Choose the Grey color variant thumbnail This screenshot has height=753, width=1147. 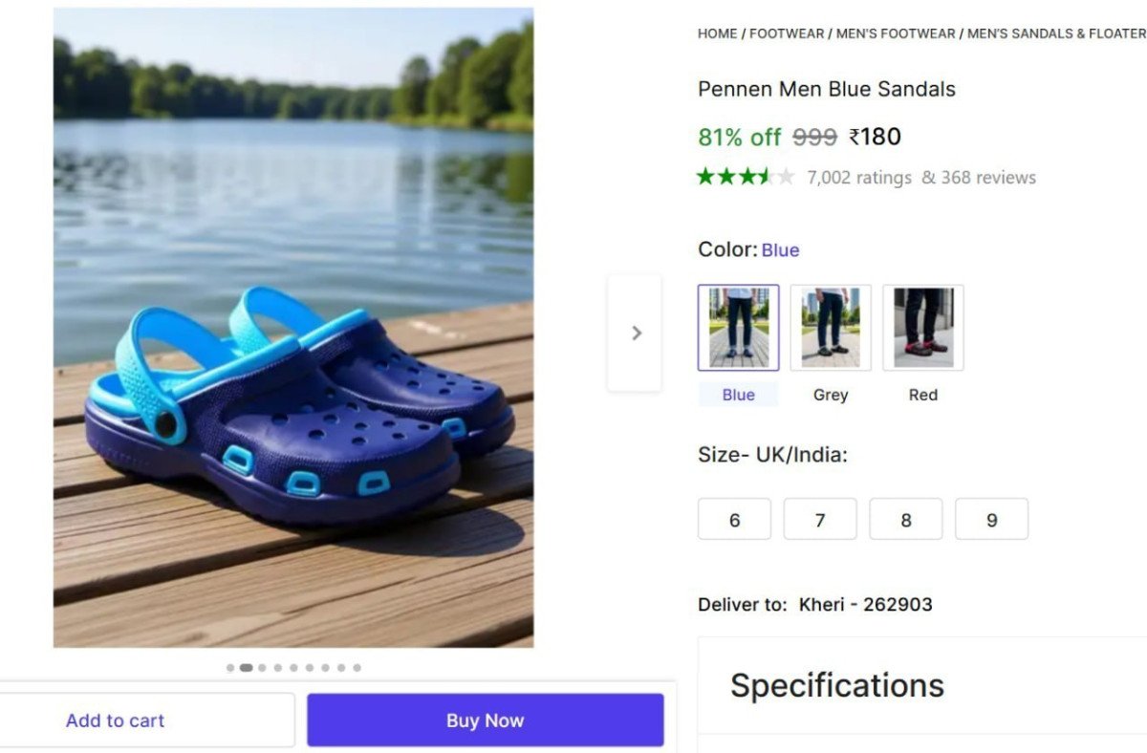(831, 327)
